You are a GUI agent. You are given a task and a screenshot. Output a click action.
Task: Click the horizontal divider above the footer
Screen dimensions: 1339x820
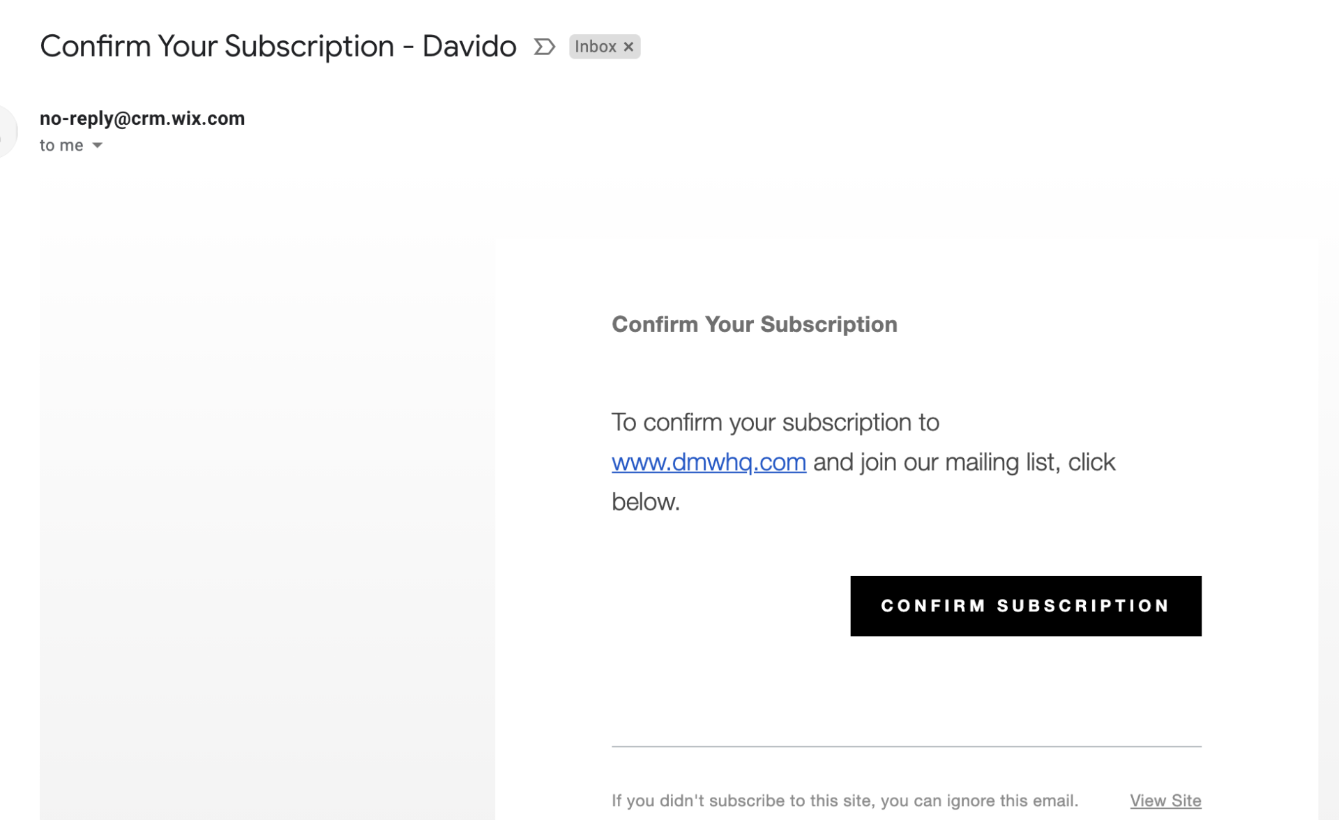906,746
